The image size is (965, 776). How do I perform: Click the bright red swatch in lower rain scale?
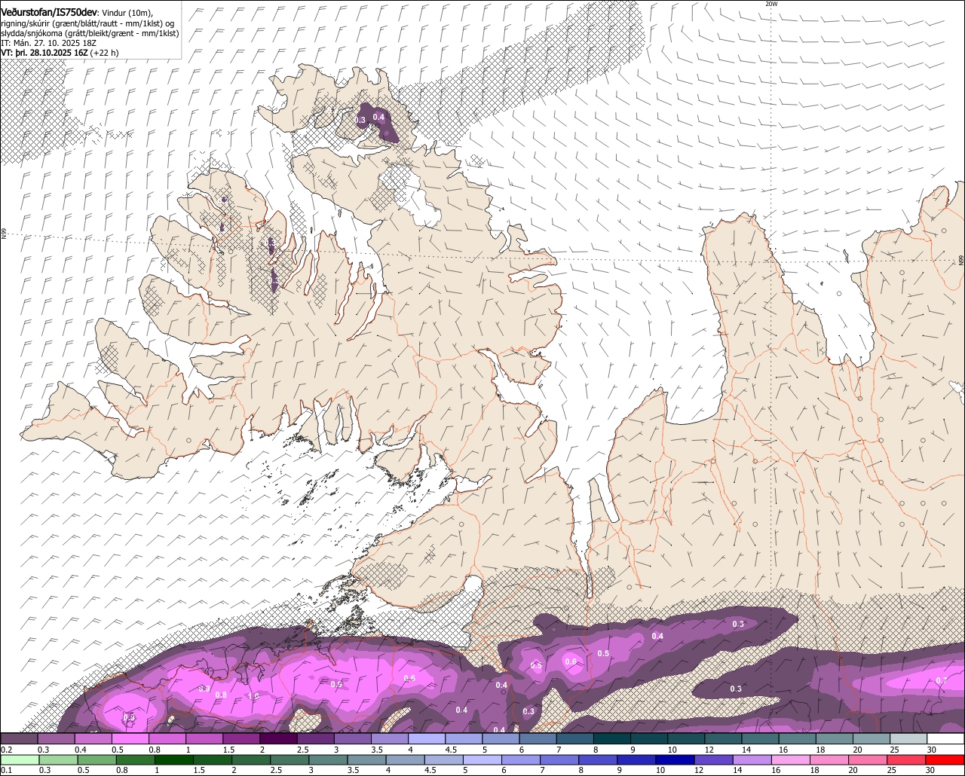click(945, 759)
